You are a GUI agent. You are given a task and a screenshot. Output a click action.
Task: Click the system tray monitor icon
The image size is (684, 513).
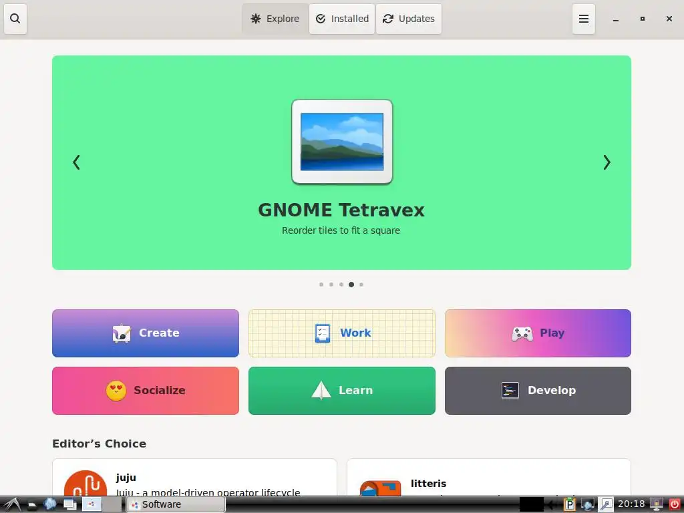point(656,505)
